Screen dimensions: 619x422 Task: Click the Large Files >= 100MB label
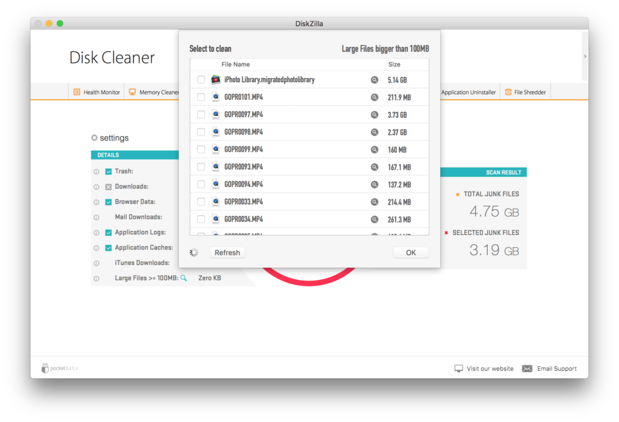(146, 278)
